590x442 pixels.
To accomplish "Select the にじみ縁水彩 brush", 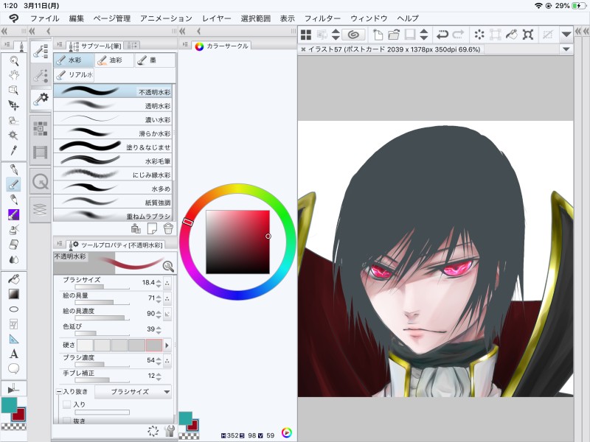I will point(113,175).
